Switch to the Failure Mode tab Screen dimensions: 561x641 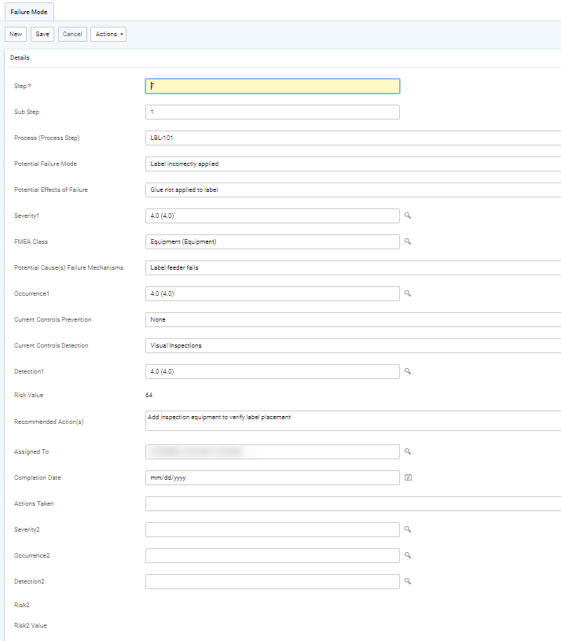click(x=27, y=10)
